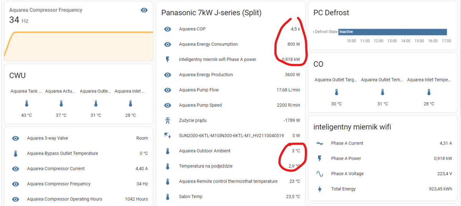This screenshot has width=461, height=206.
Task: Click the thermometer icon for Aquarea Outdoor Ambient
Action: tap(167, 151)
